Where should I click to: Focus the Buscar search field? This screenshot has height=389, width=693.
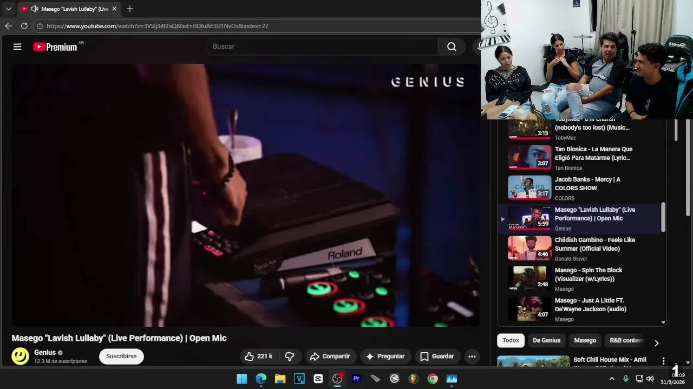[x=322, y=46]
